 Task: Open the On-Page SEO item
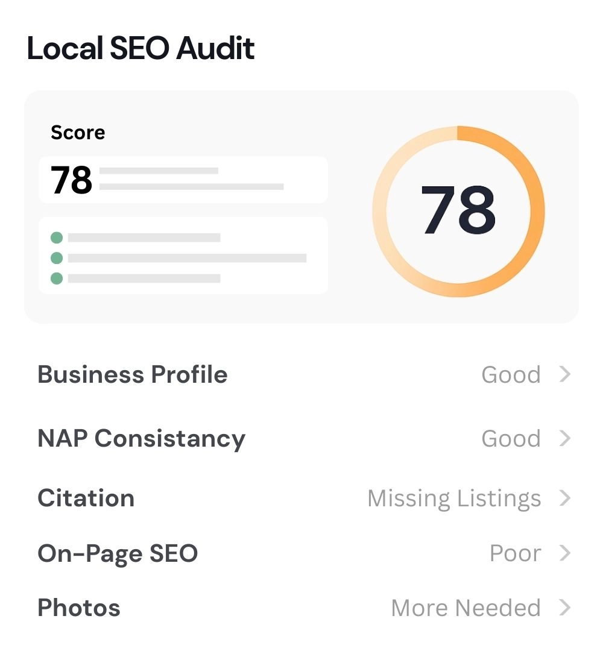118,553
